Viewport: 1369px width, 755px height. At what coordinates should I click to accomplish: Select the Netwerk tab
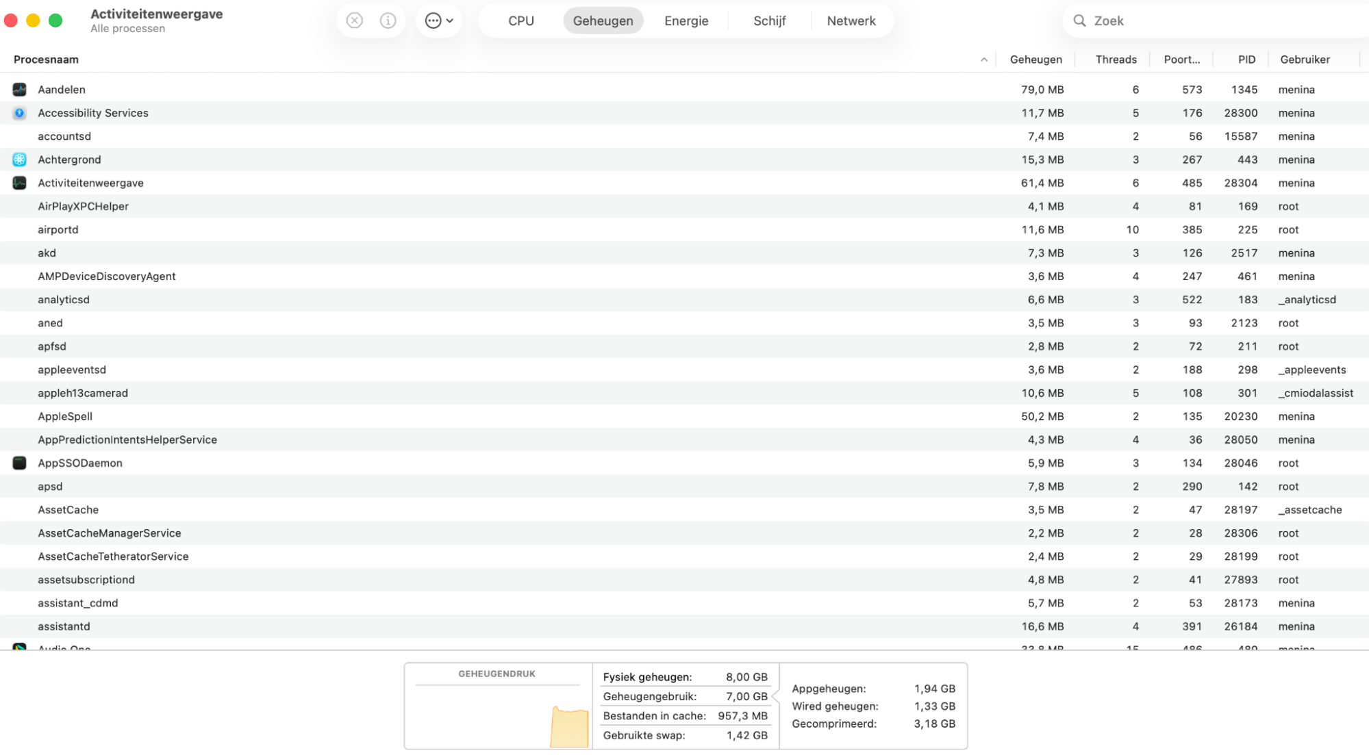coord(851,21)
